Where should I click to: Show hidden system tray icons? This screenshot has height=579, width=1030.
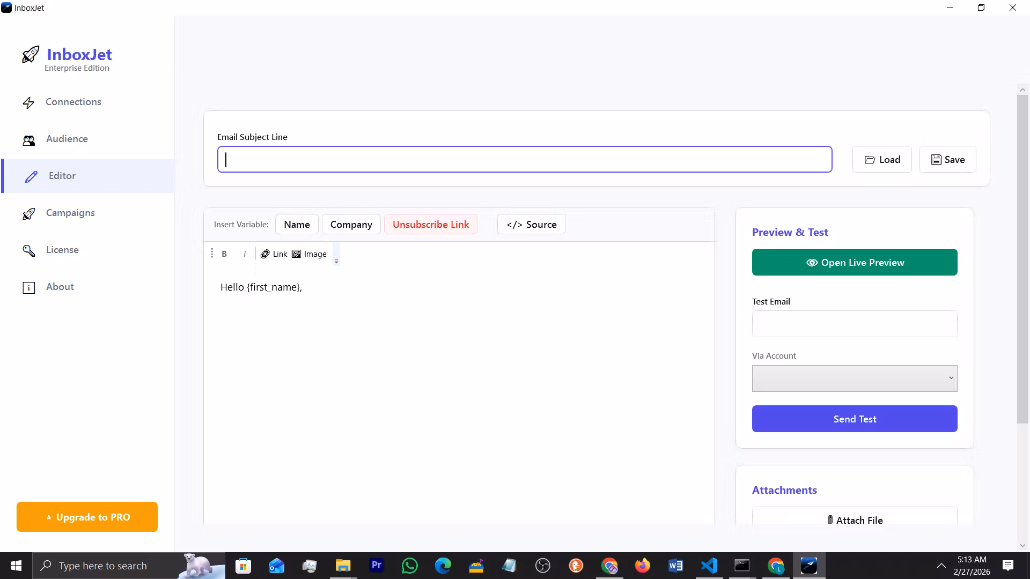pyautogui.click(x=941, y=566)
